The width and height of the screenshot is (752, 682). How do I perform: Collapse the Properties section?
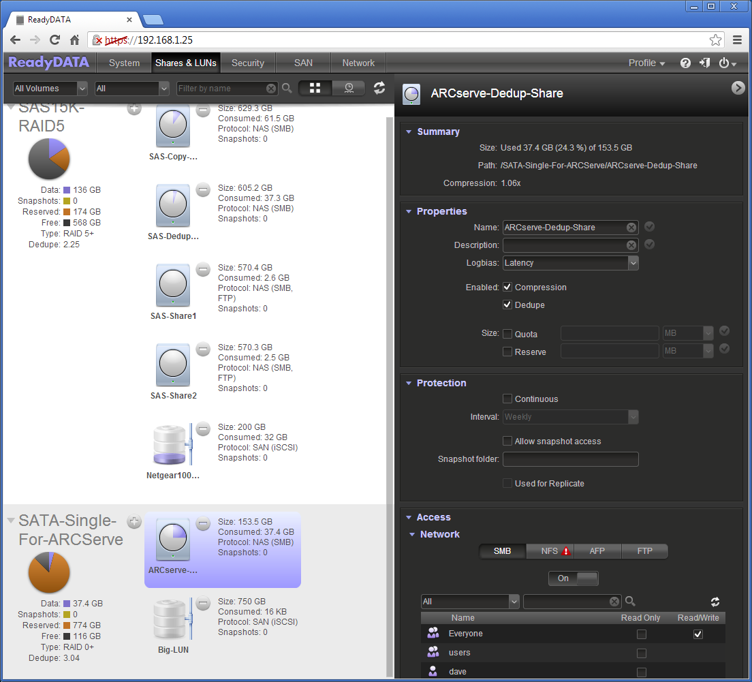click(x=409, y=211)
